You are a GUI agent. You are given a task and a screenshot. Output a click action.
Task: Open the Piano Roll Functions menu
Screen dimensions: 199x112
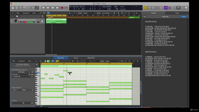[x=22, y=61]
